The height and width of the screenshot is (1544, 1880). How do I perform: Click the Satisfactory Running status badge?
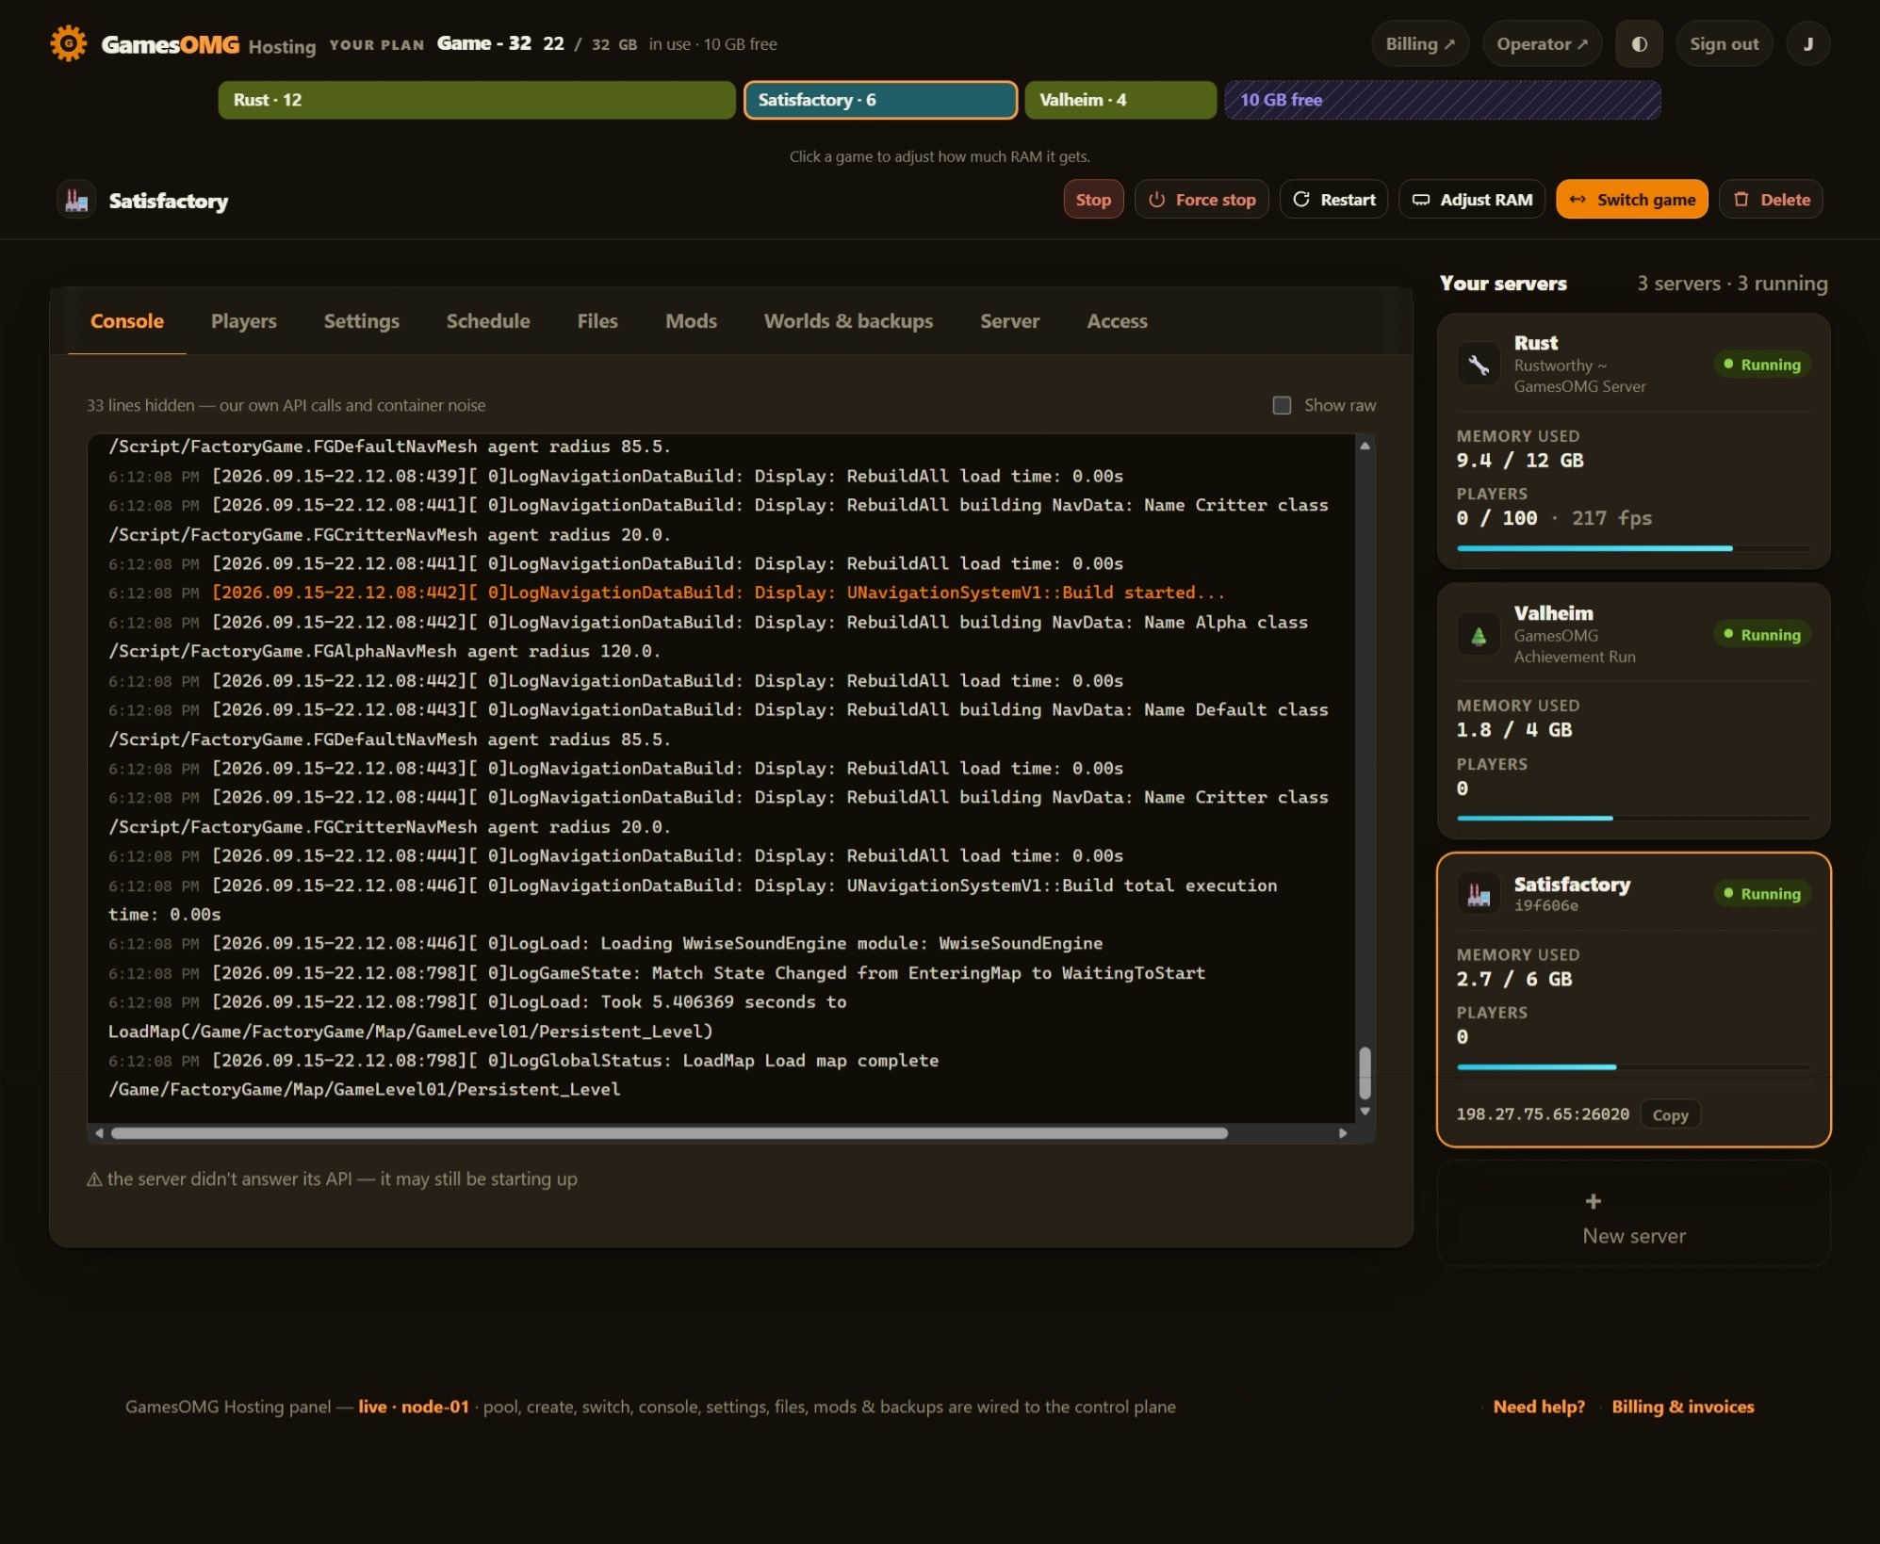pos(1762,894)
